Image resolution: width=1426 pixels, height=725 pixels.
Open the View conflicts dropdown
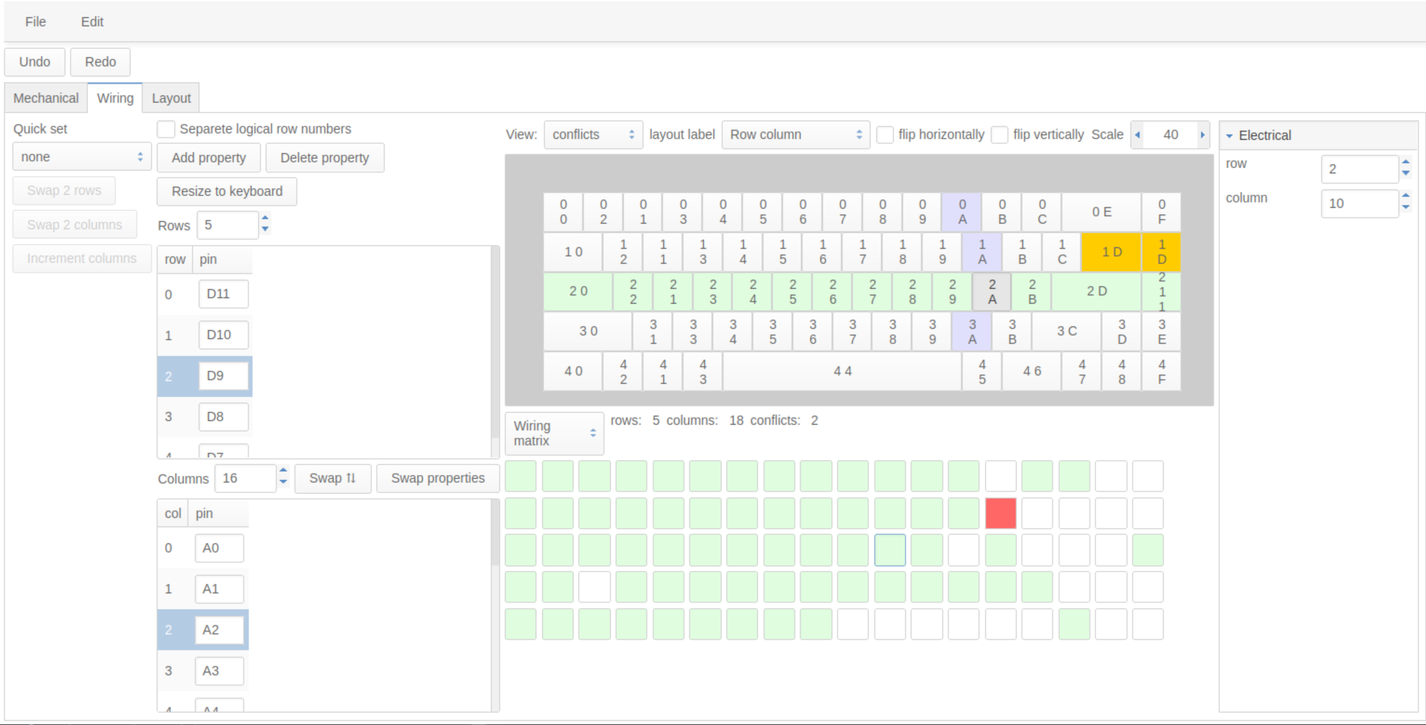click(593, 135)
